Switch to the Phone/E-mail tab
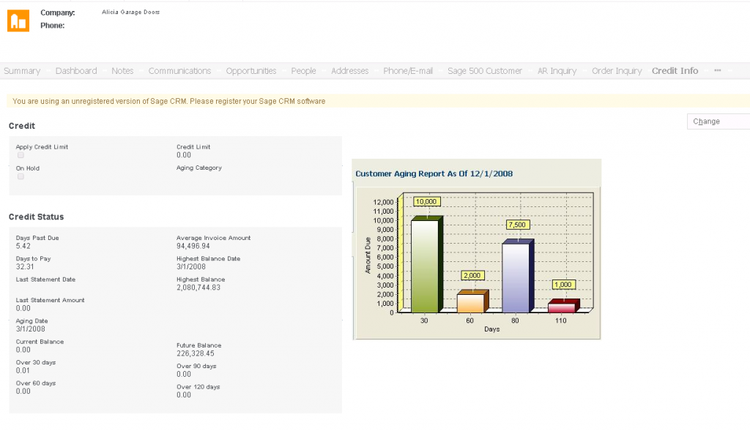 pyautogui.click(x=408, y=71)
